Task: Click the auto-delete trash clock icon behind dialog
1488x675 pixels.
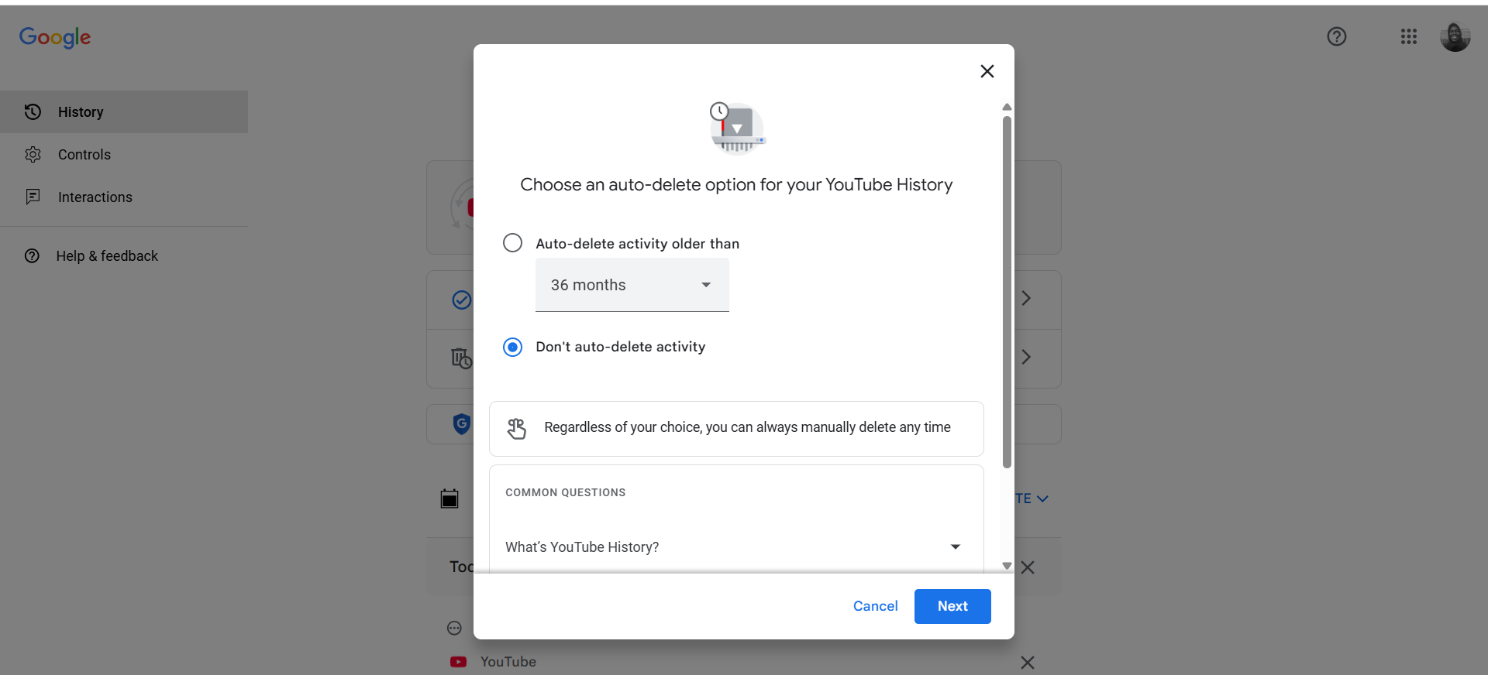Action: point(462,358)
